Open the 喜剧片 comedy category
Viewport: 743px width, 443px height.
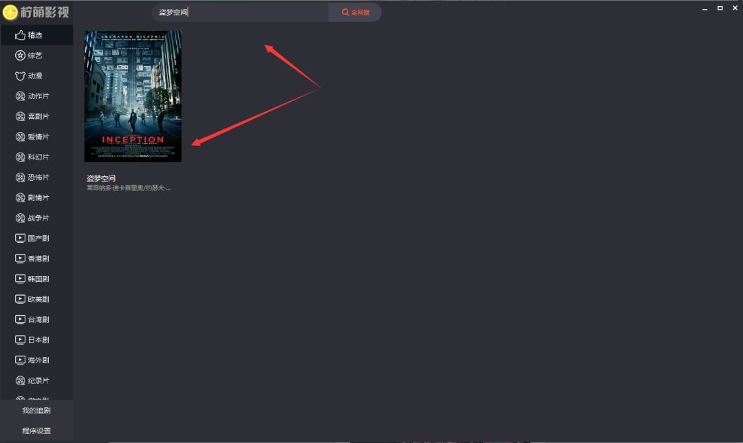tap(38, 116)
